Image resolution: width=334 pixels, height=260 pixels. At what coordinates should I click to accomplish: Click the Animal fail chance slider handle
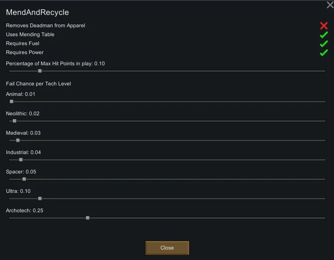pyautogui.click(x=12, y=101)
